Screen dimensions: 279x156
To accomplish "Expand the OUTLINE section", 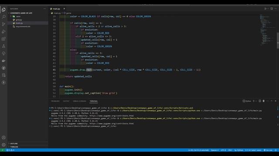I will [14, 143].
